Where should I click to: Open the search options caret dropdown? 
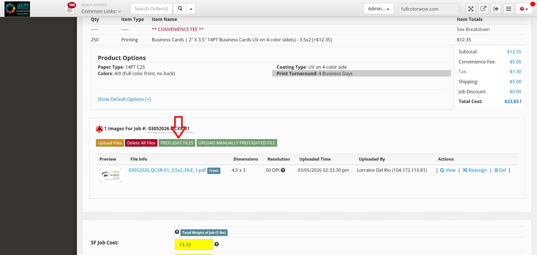coord(191,9)
